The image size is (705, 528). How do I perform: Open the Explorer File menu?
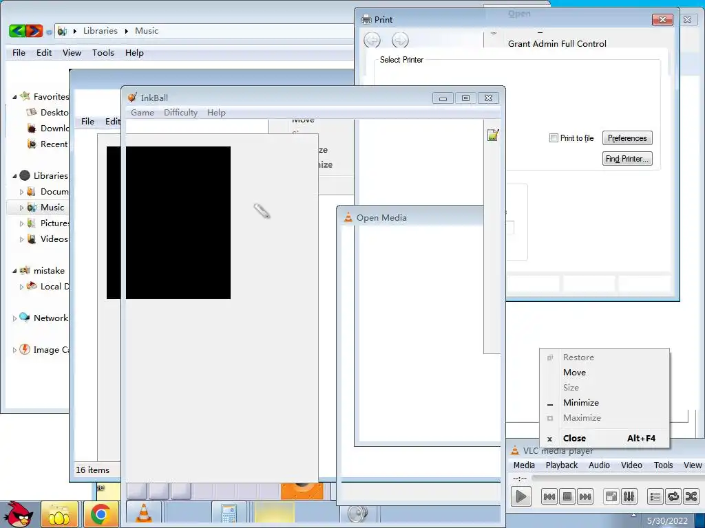(x=19, y=52)
